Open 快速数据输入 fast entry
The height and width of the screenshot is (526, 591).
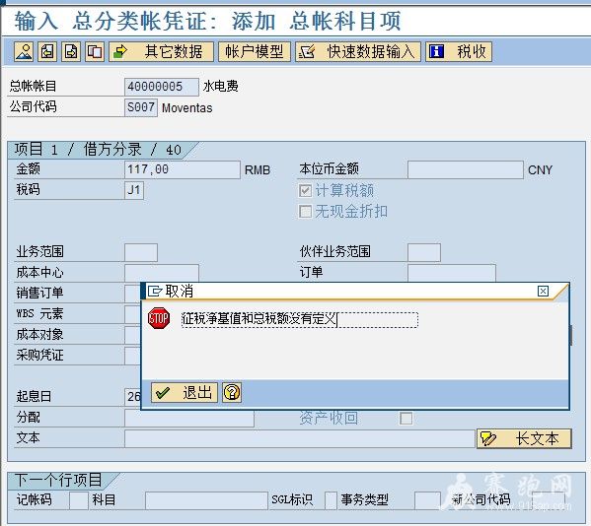[358, 51]
